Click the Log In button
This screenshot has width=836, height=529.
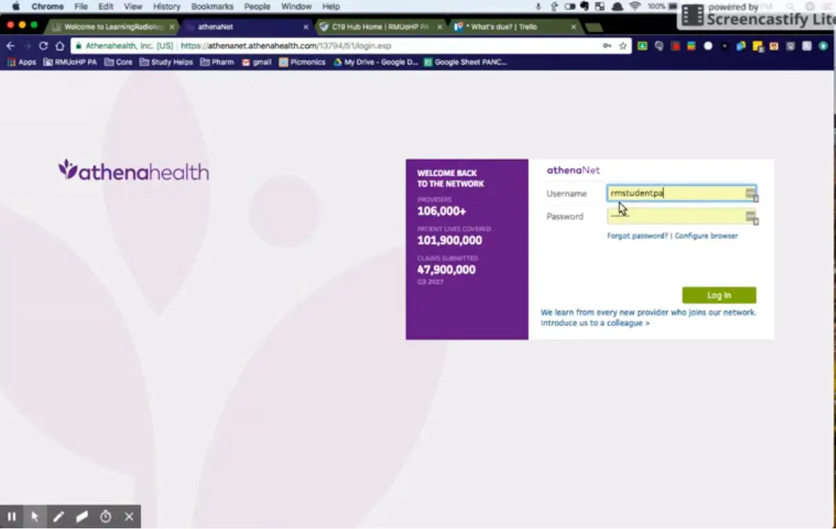click(719, 295)
